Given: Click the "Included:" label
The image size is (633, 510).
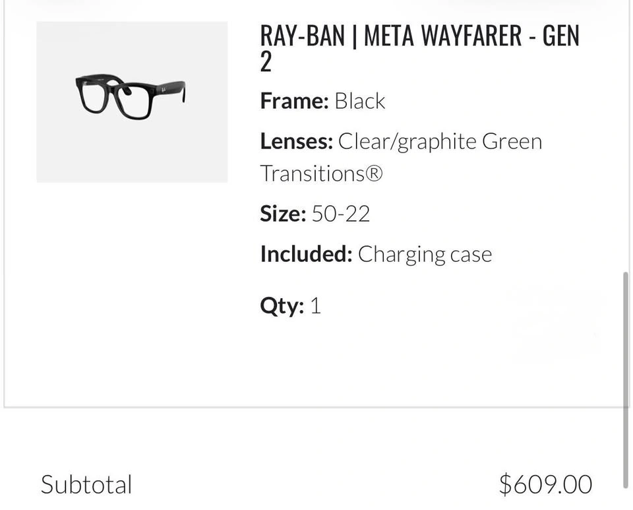Looking at the screenshot, I should tap(306, 254).
